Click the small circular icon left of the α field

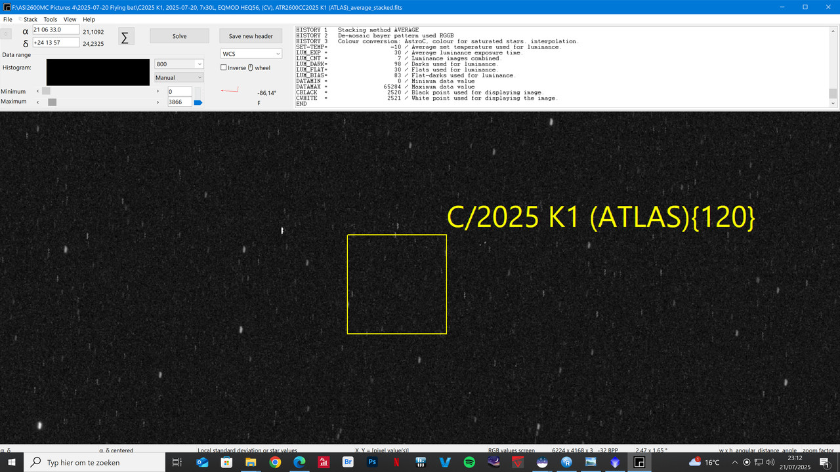tap(6, 33)
